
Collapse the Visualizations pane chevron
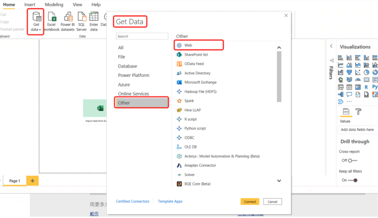(x=331, y=46)
